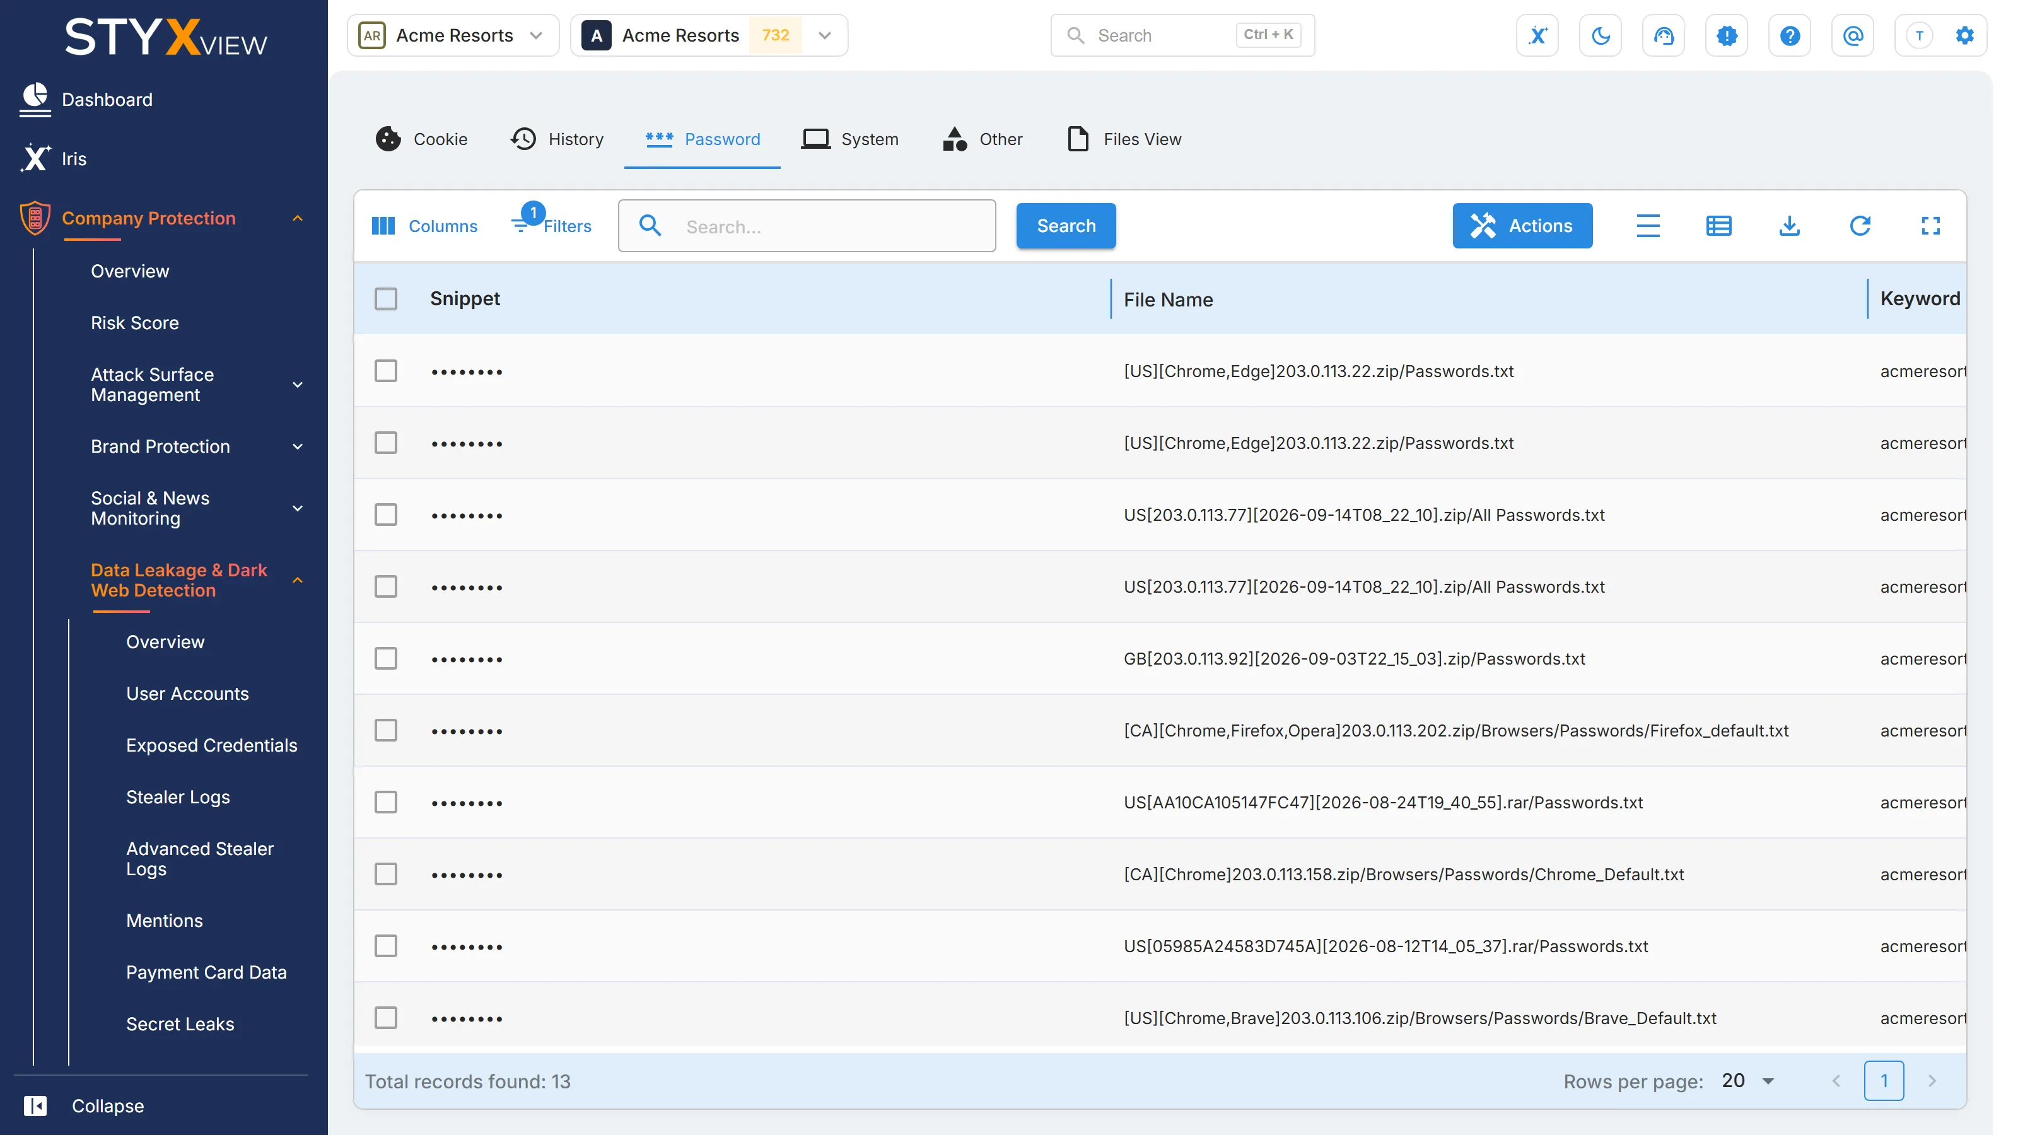Enter fullscreen table view

point(1930,226)
